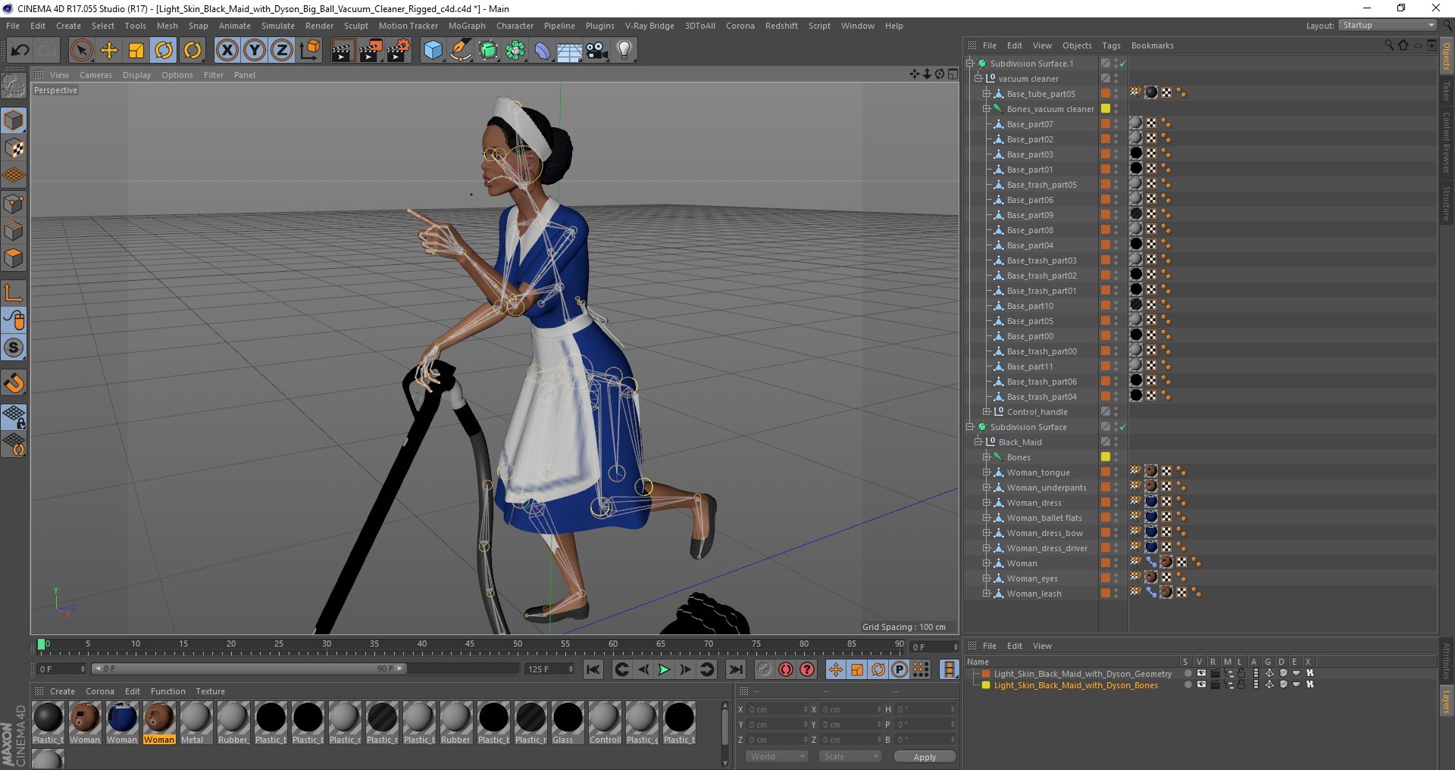Toggle visibility eye of Bones layer
1455x770 pixels.
[1201, 684]
